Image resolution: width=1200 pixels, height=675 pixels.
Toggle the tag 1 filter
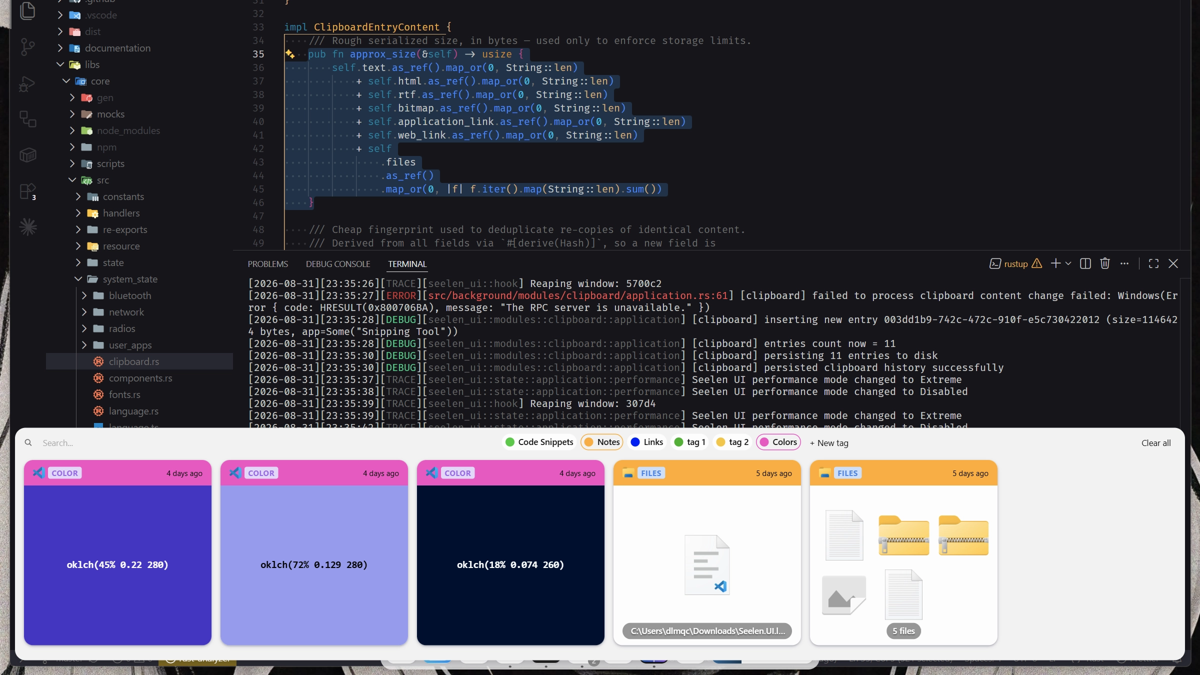pyautogui.click(x=689, y=442)
